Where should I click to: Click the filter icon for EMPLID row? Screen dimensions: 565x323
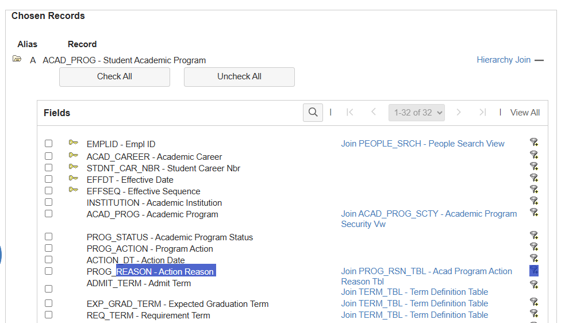(534, 143)
